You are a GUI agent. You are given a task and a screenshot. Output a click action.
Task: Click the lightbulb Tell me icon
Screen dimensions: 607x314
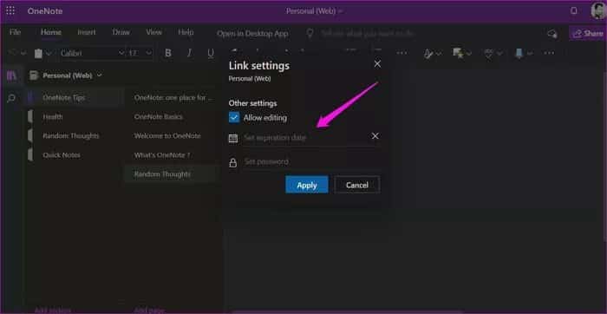tap(310, 34)
